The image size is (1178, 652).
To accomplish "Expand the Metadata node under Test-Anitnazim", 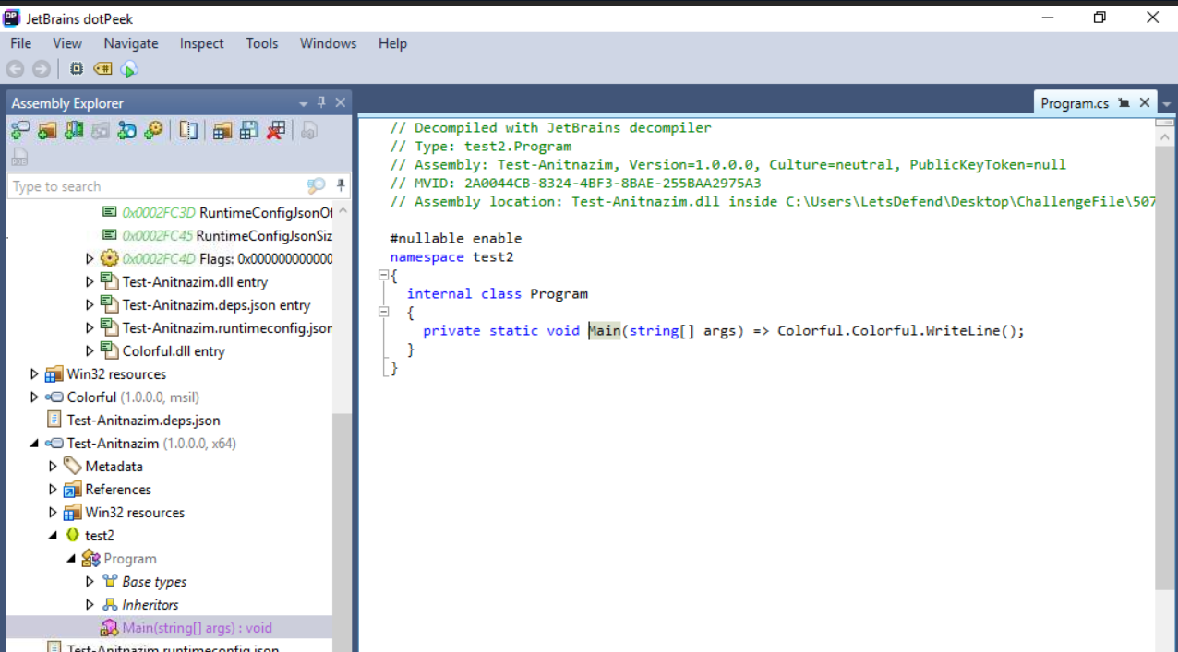I will [x=53, y=467].
